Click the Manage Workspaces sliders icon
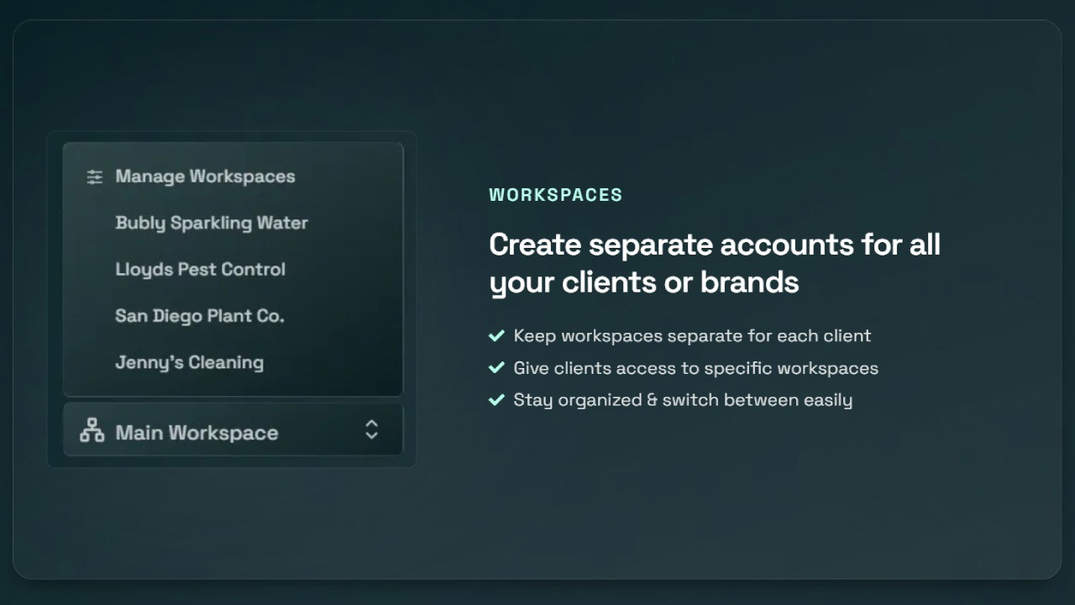1075x605 pixels. click(x=95, y=177)
